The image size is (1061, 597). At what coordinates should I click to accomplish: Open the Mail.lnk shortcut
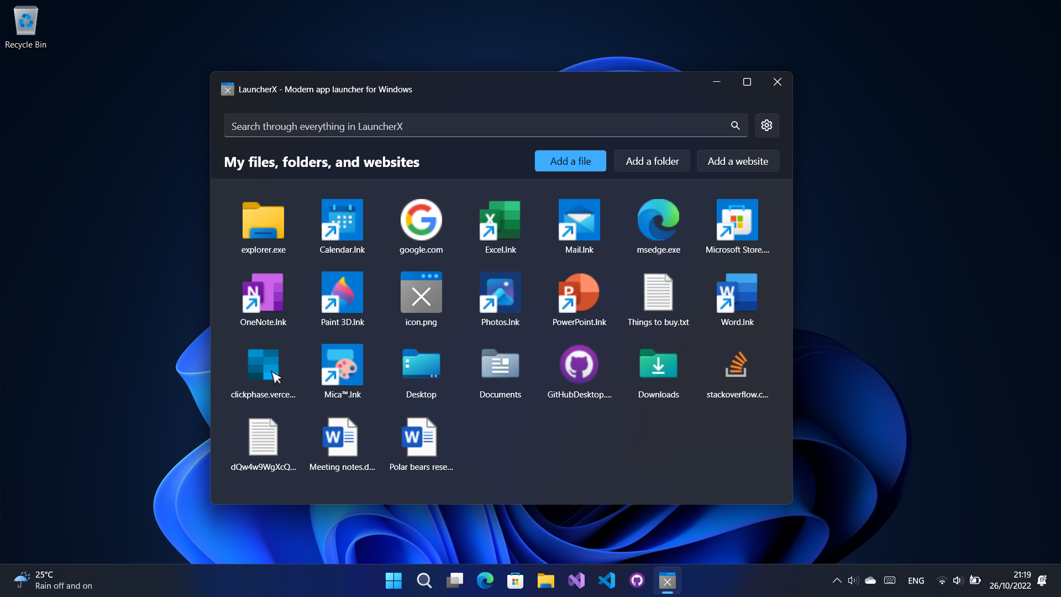click(x=579, y=227)
